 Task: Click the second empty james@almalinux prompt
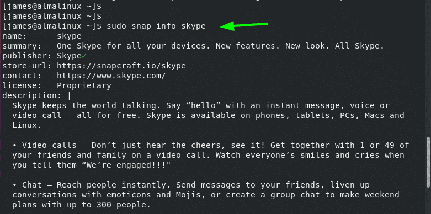[x=52, y=16]
